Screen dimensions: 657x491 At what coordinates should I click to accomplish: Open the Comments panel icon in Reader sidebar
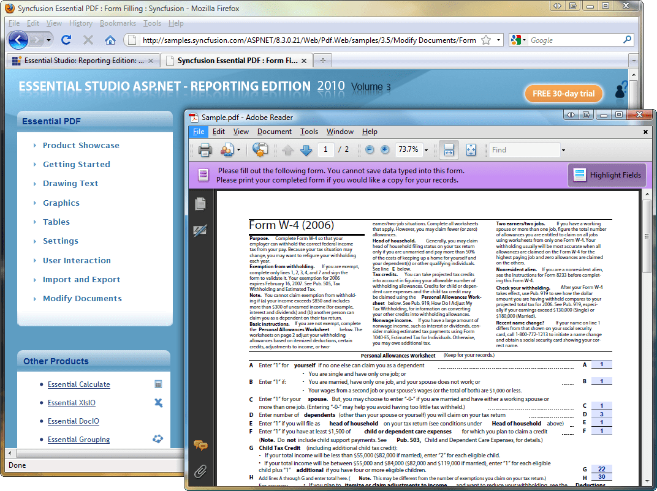point(200,445)
